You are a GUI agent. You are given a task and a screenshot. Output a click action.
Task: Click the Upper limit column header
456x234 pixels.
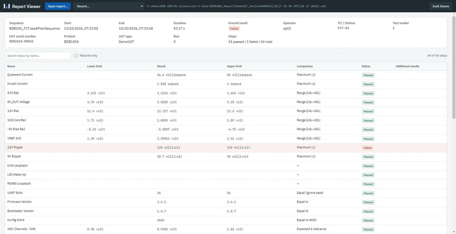[x=234, y=66]
